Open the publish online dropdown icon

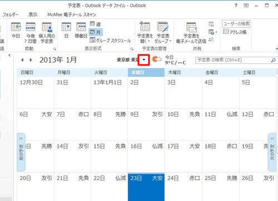212,32
